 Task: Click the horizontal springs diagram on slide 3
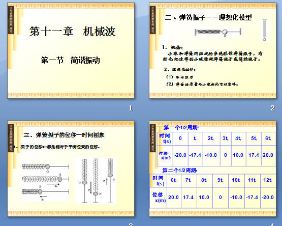[x=45, y=182]
